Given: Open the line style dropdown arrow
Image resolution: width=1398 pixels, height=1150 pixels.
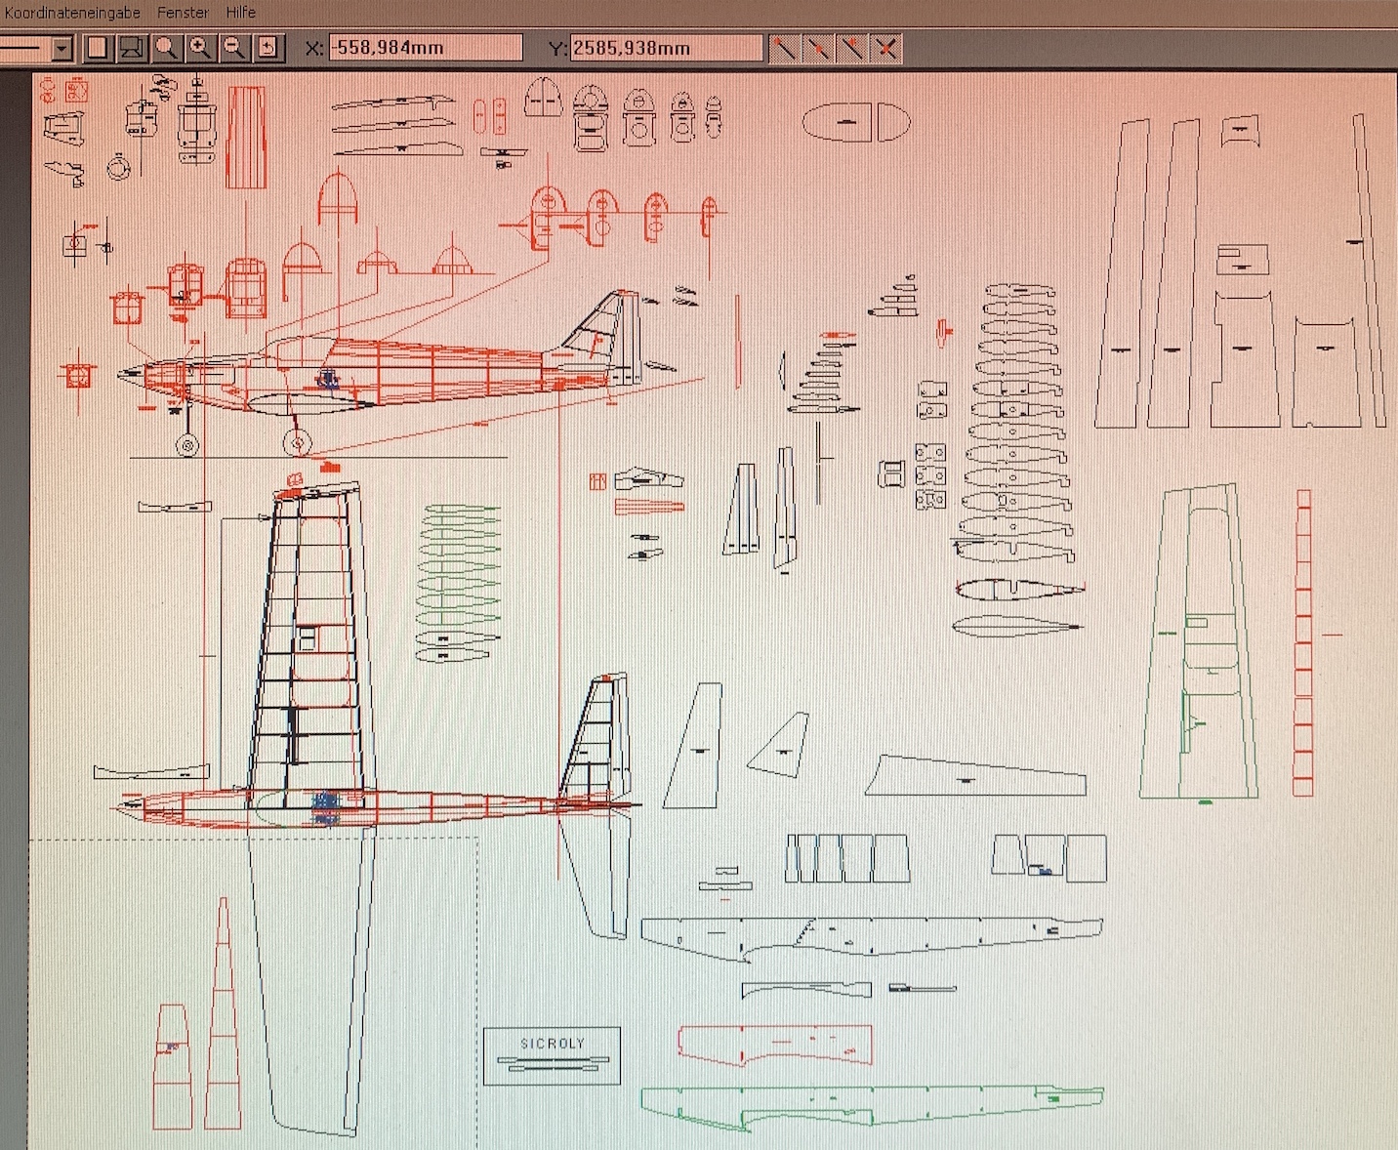Looking at the screenshot, I should click(x=62, y=48).
